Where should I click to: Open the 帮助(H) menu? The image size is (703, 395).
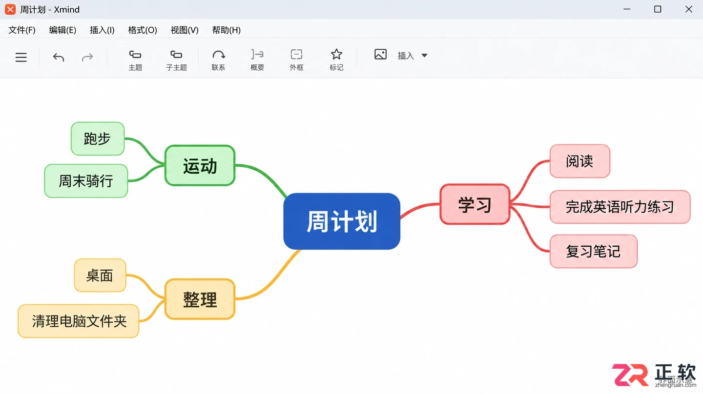(227, 30)
